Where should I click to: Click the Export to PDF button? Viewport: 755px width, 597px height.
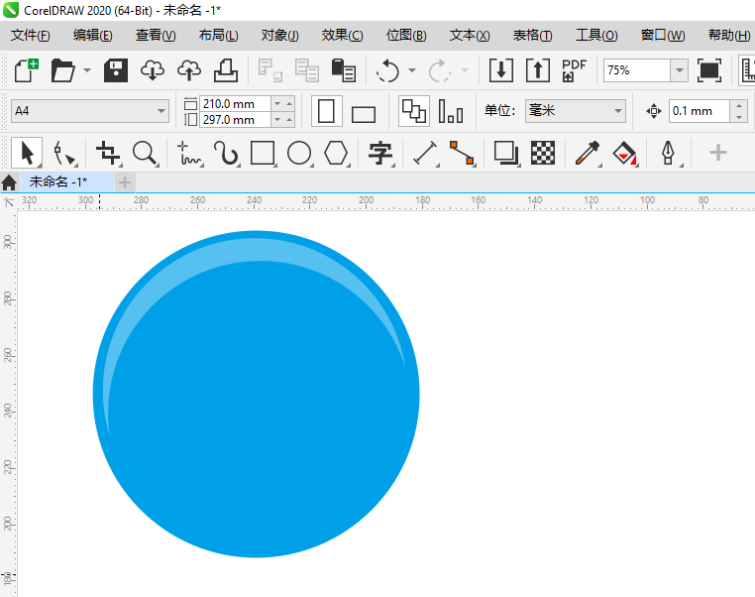574,70
